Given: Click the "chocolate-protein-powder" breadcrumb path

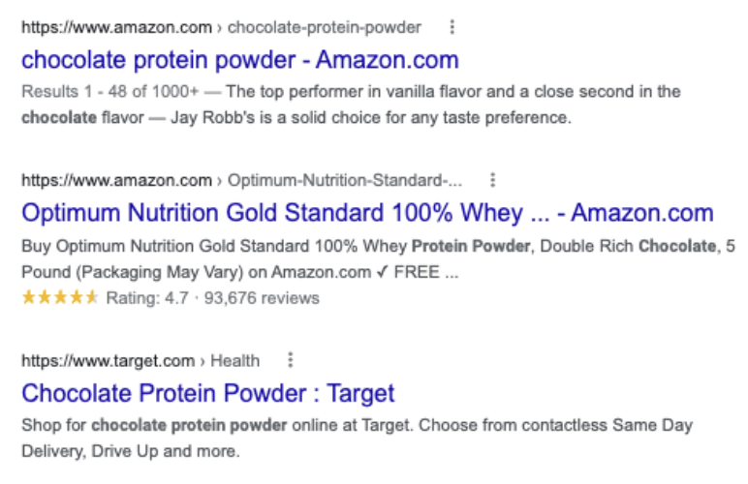Looking at the screenshot, I should point(325,27).
